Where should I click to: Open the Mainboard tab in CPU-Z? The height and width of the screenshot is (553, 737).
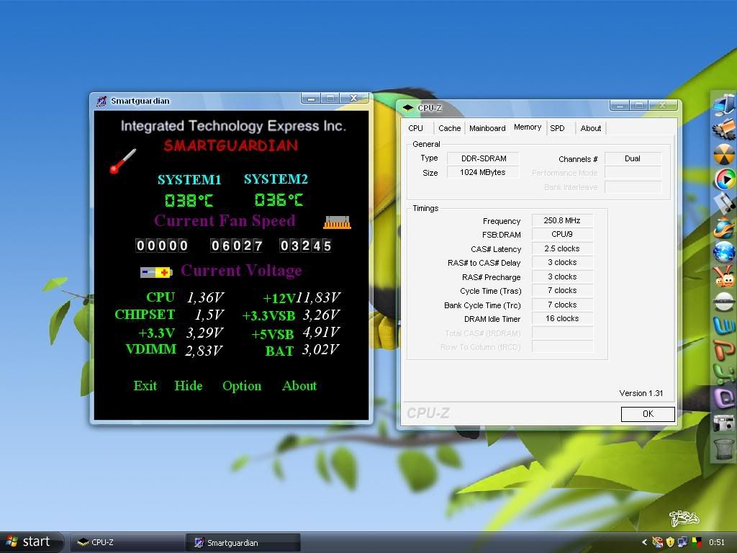(x=487, y=128)
